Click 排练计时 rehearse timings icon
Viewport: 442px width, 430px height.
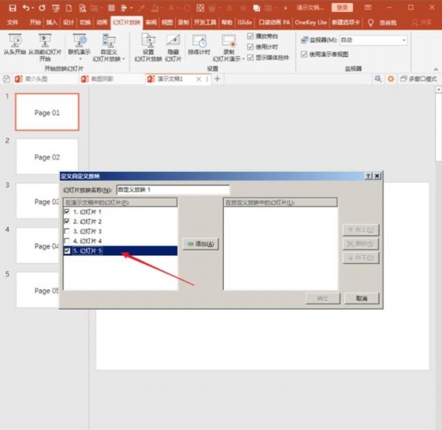[x=199, y=44]
